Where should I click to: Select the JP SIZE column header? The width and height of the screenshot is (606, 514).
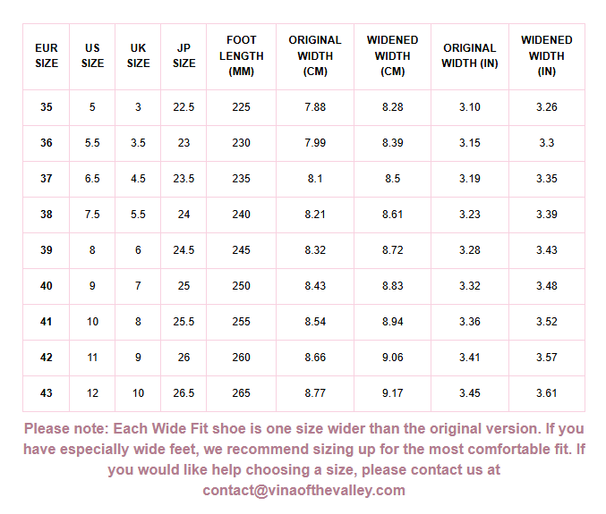tap(184, 55)
